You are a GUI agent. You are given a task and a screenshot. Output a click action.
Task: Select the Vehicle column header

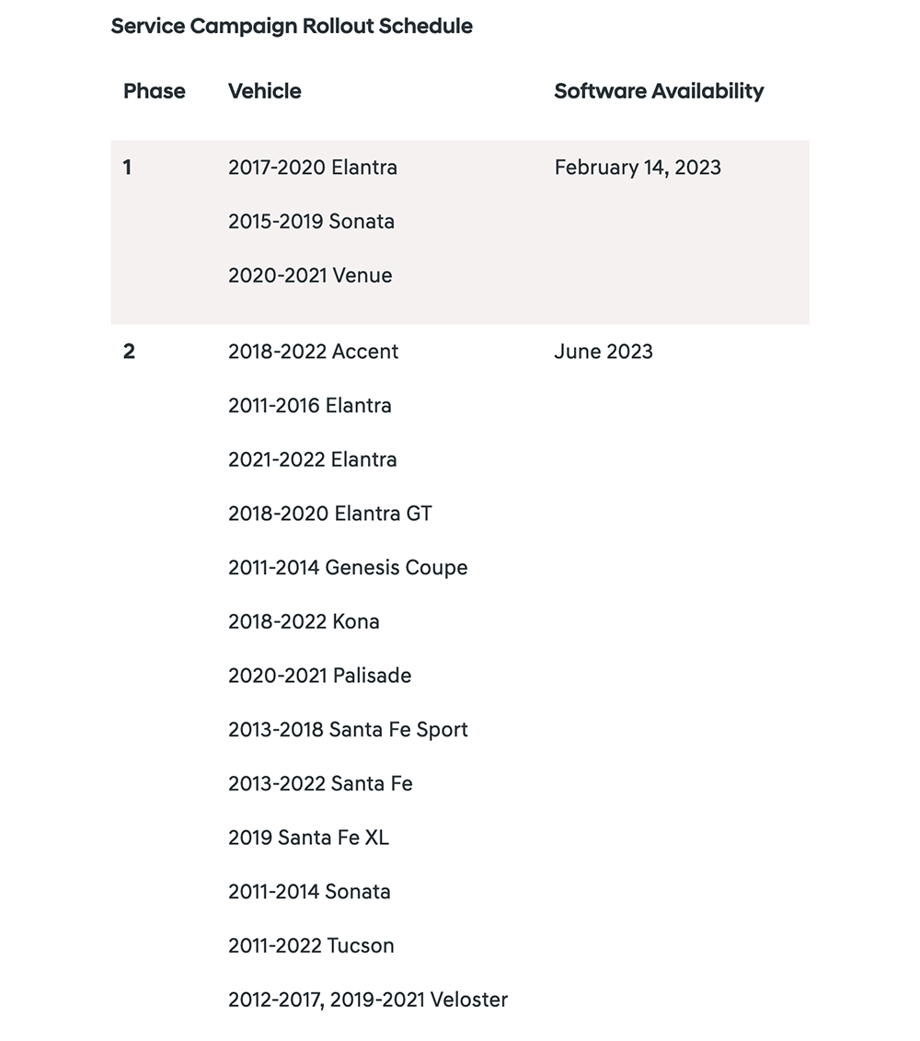[x=265, y=91]
